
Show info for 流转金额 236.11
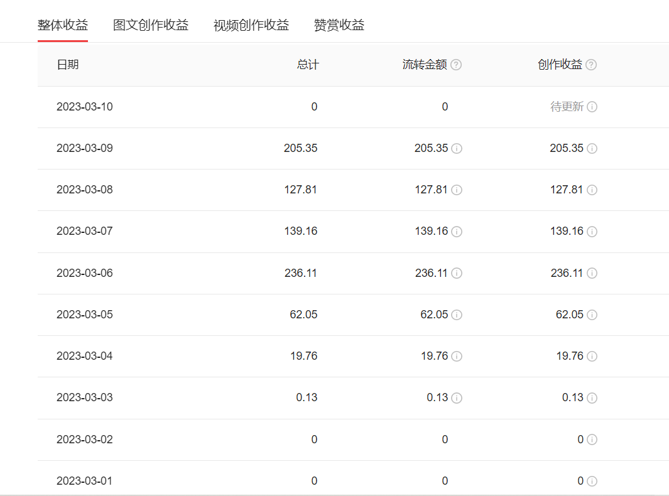coord(457,273)
